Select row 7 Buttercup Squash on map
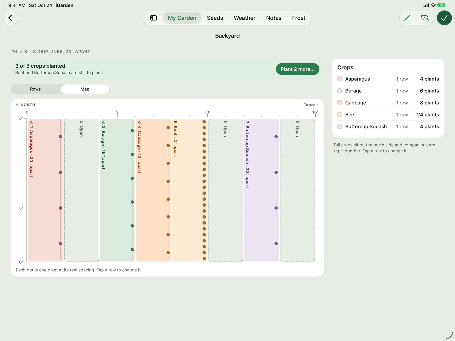The height and width of the screenshot is (341, 455). 262,190
